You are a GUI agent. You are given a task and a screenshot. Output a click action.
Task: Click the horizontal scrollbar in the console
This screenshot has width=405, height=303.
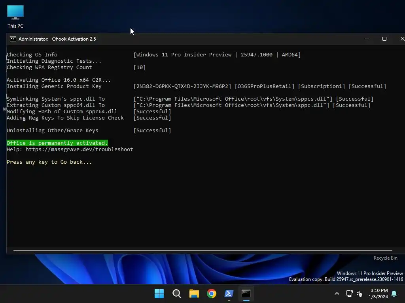[x=203, y=250]
